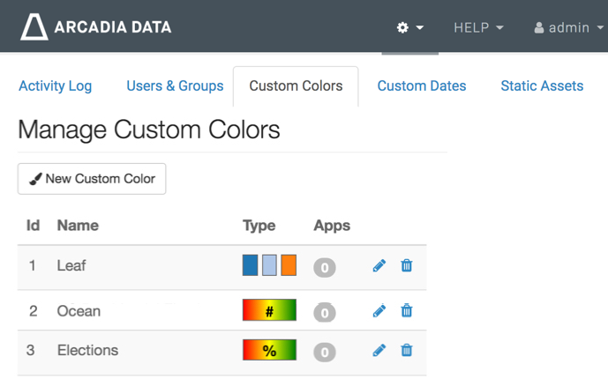Click the Name column header
The width and height of the screenshot is (608, 379).
pyautogui.click(x=77, y=226)
